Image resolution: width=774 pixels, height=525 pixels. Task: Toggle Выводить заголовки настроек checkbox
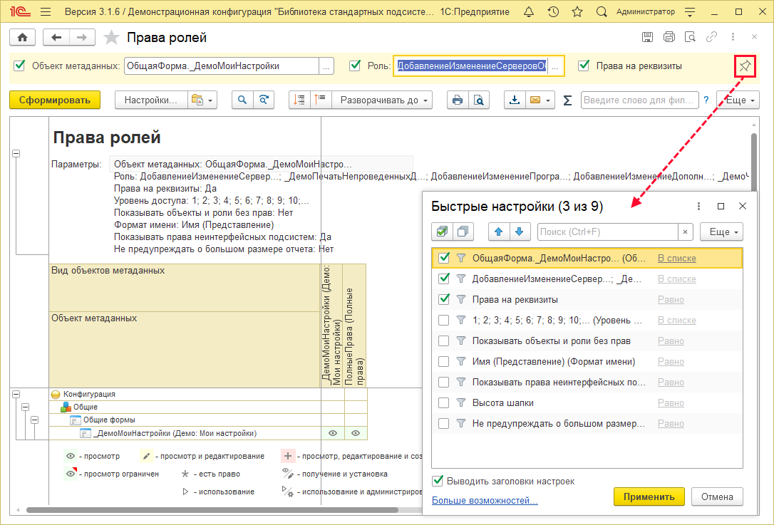438,481
